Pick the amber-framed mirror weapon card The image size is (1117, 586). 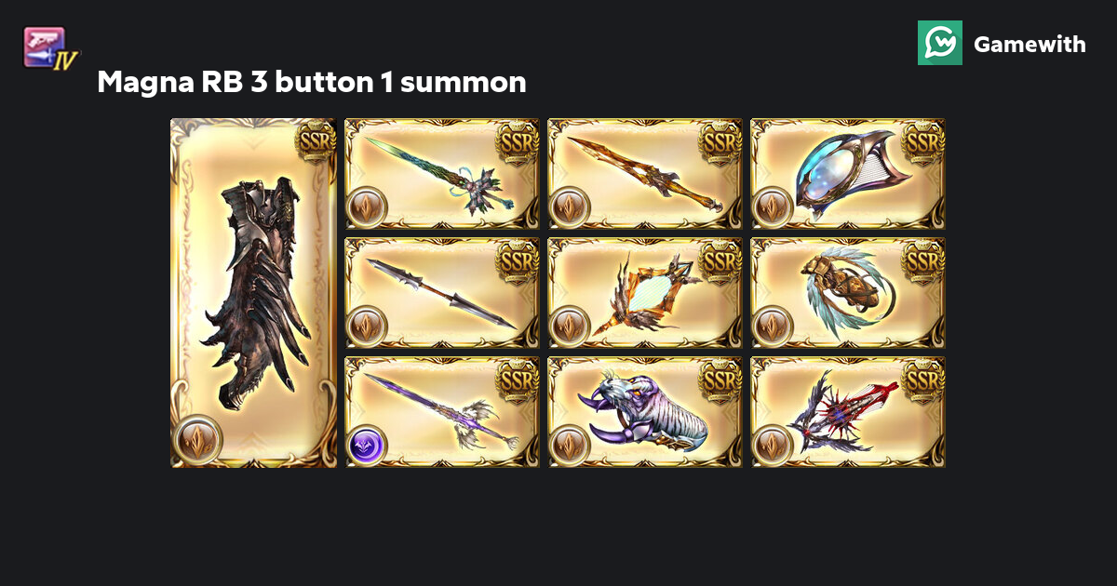point(645,293)
